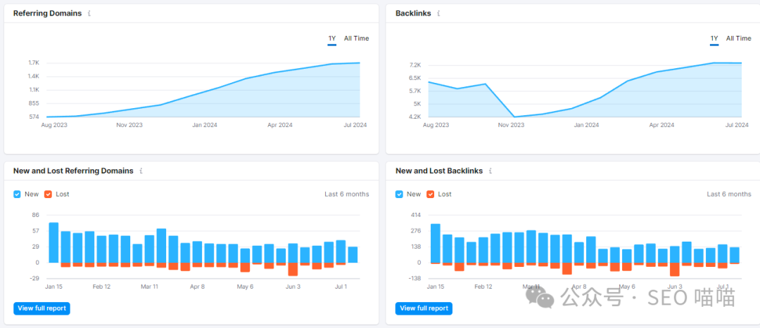The height and width of the screenshot is (328, 760).
Task: Open View full report under Referring Domains chart
Action: [42, 308]
